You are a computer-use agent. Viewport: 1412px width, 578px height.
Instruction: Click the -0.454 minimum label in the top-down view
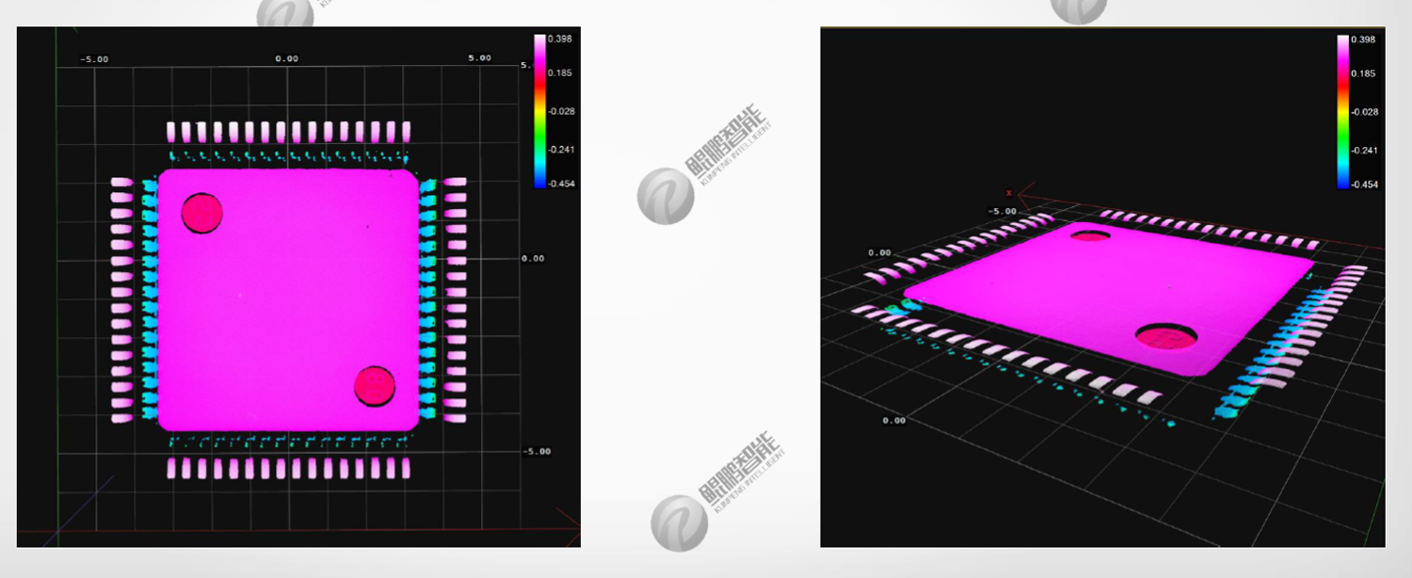(x=561, y=184)
